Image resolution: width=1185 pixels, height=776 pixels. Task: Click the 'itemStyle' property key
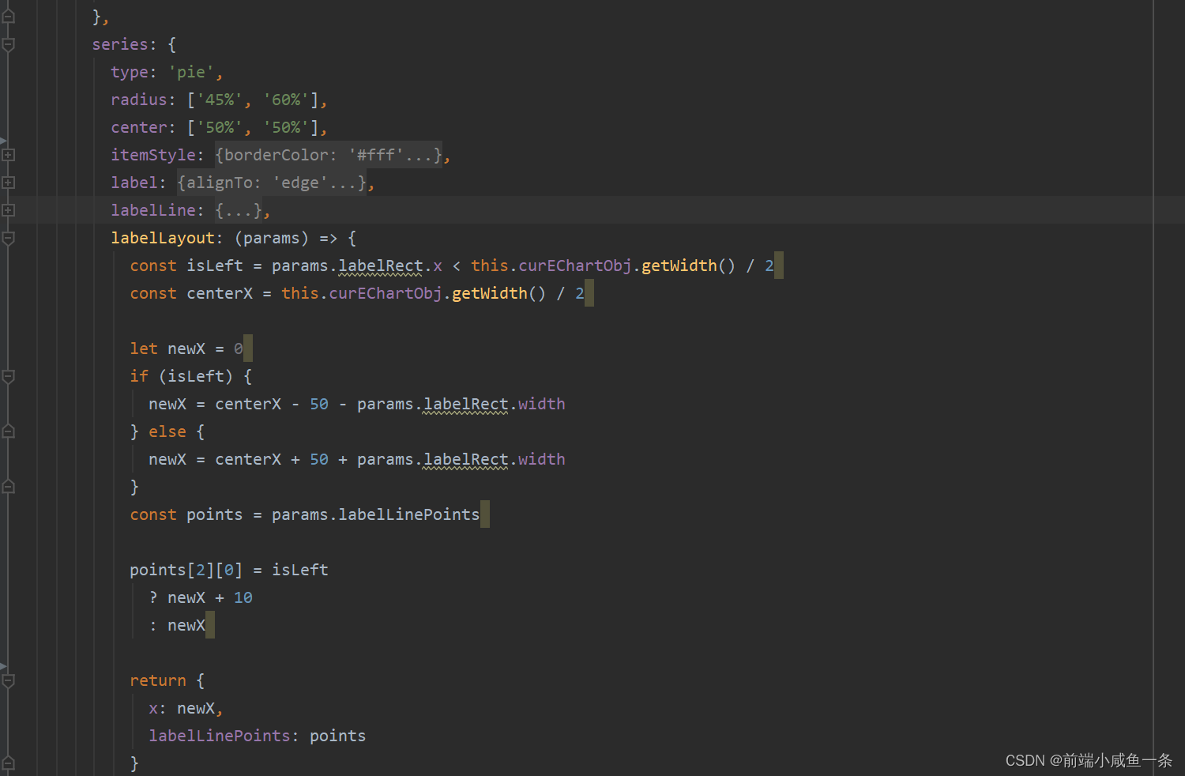tap(153, 155)
